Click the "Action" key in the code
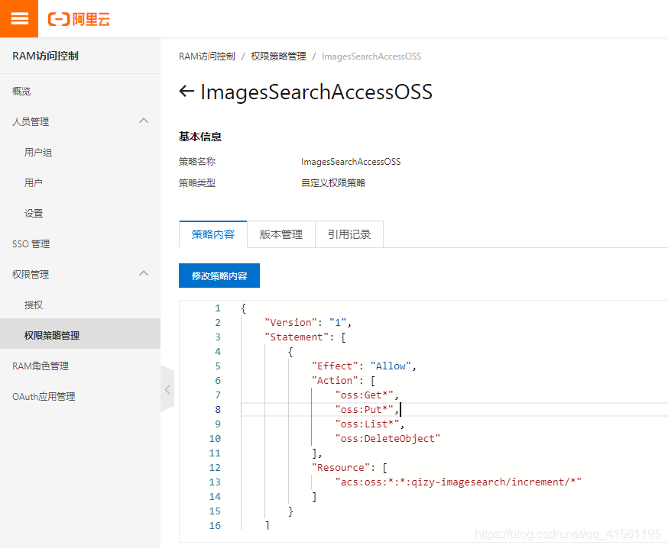This screenshot has height=548, width=668. point(335,381)
